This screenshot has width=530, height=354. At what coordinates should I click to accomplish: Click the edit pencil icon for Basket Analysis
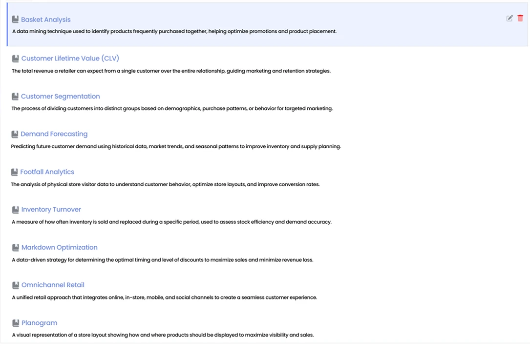pos(509,18)
